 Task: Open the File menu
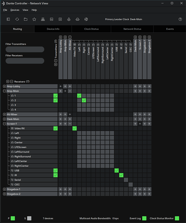5,10
